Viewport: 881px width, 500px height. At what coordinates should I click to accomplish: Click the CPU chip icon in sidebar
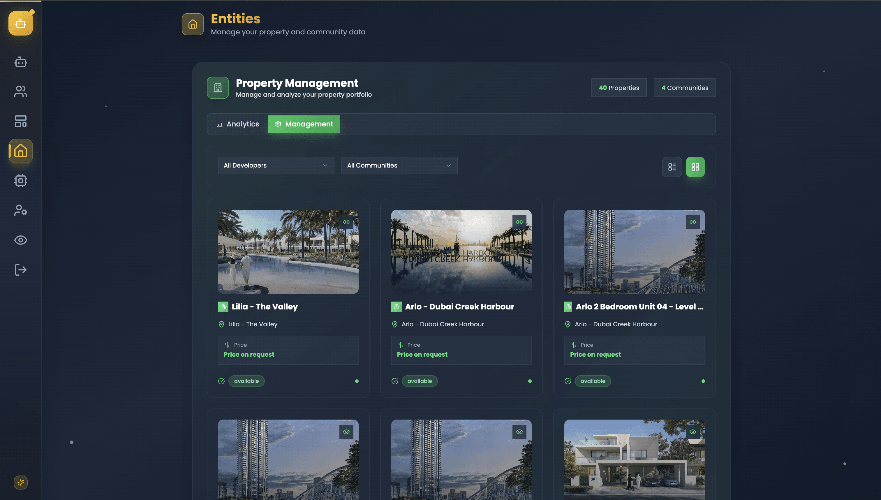tap(21, 181)
